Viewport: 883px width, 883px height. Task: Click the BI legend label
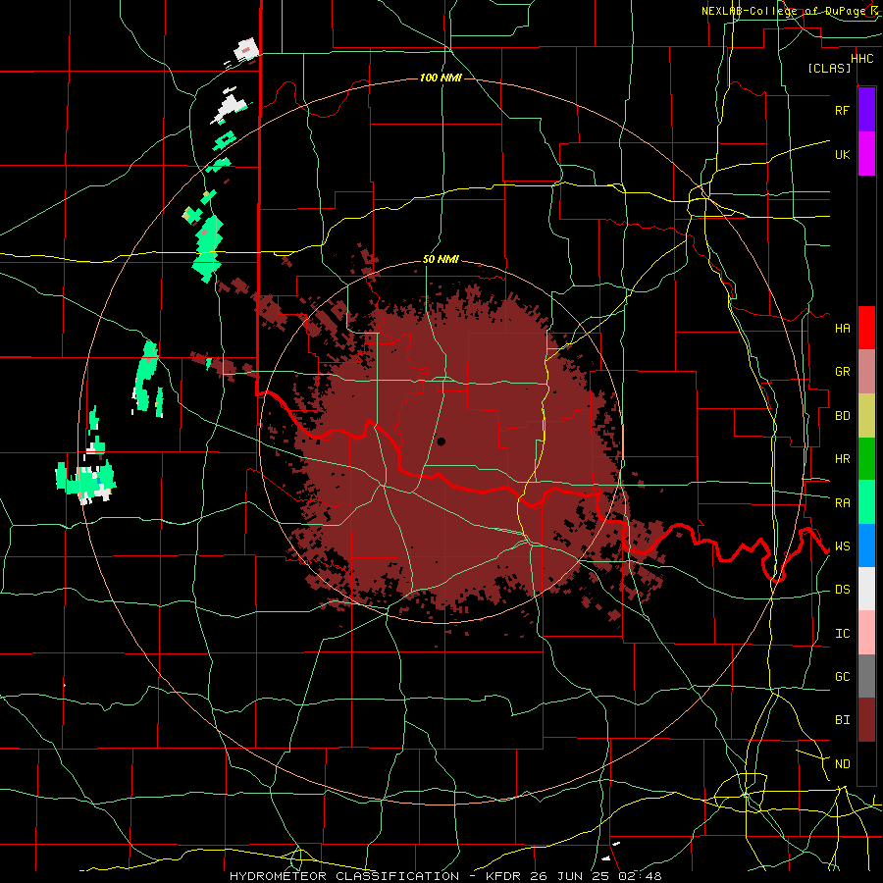tap(842, 720)
